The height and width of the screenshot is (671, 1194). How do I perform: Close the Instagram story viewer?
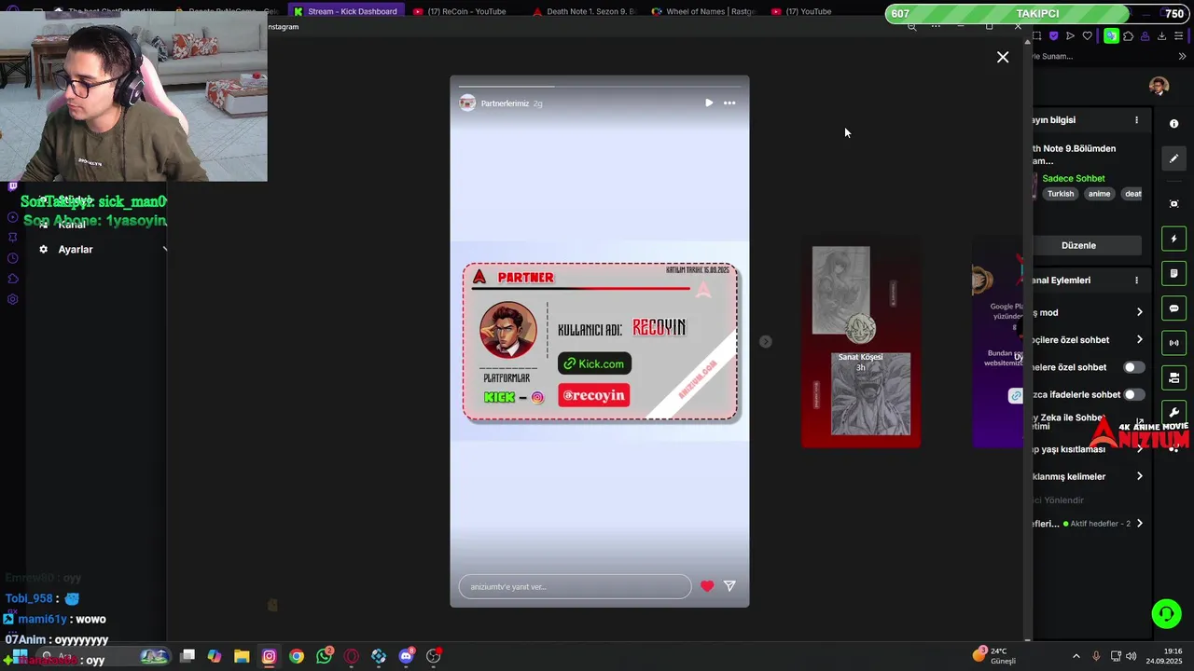coord(1003,58)
